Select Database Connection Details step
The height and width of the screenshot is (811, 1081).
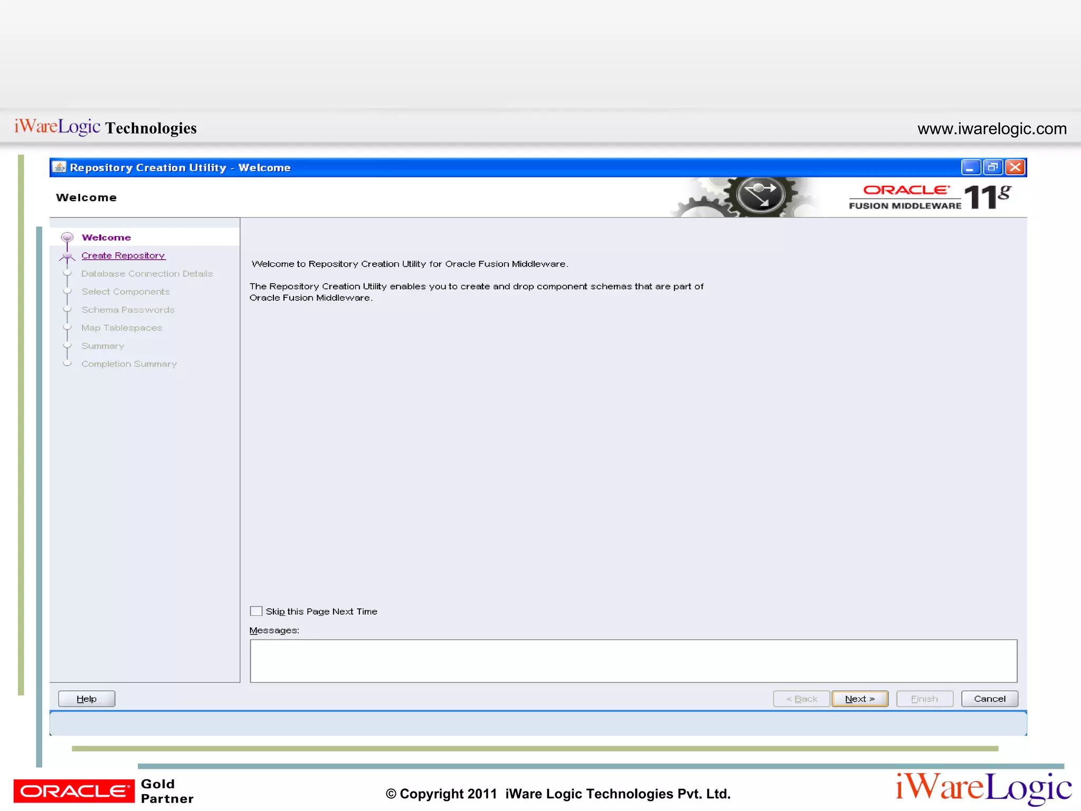coord(147,274)
